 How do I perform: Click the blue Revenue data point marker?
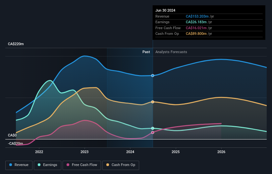[153, 75]
